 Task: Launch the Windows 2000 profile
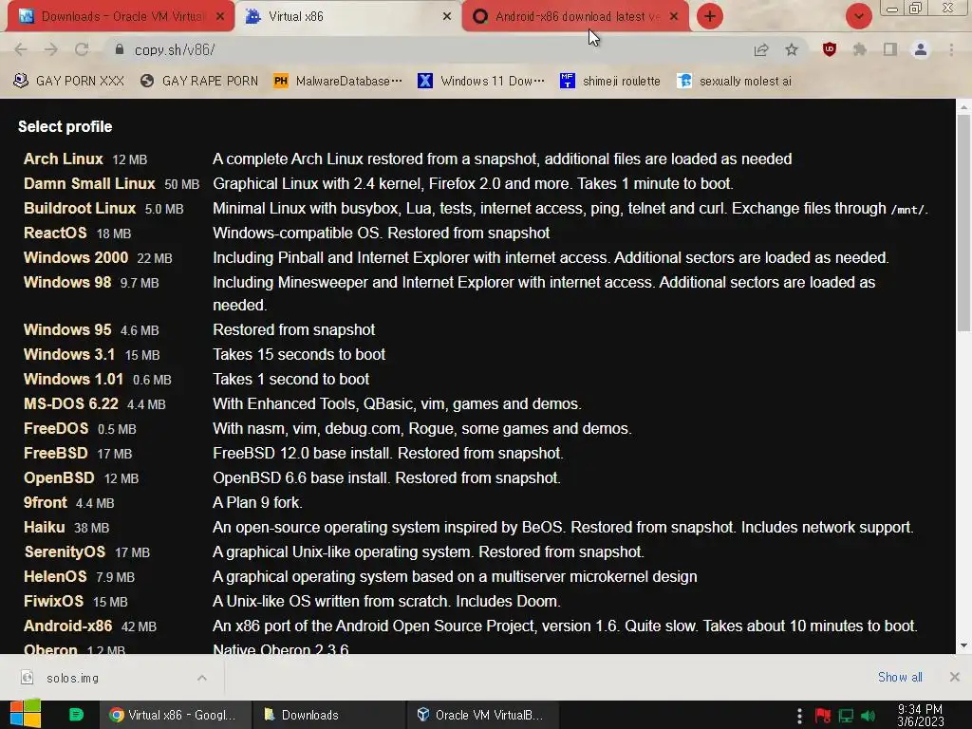[76, 258]
